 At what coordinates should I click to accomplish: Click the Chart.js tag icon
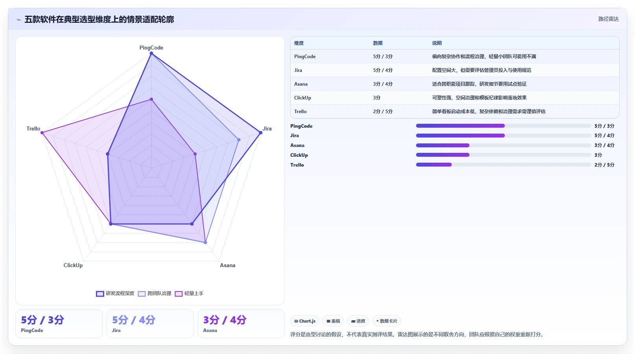(296, 321)
